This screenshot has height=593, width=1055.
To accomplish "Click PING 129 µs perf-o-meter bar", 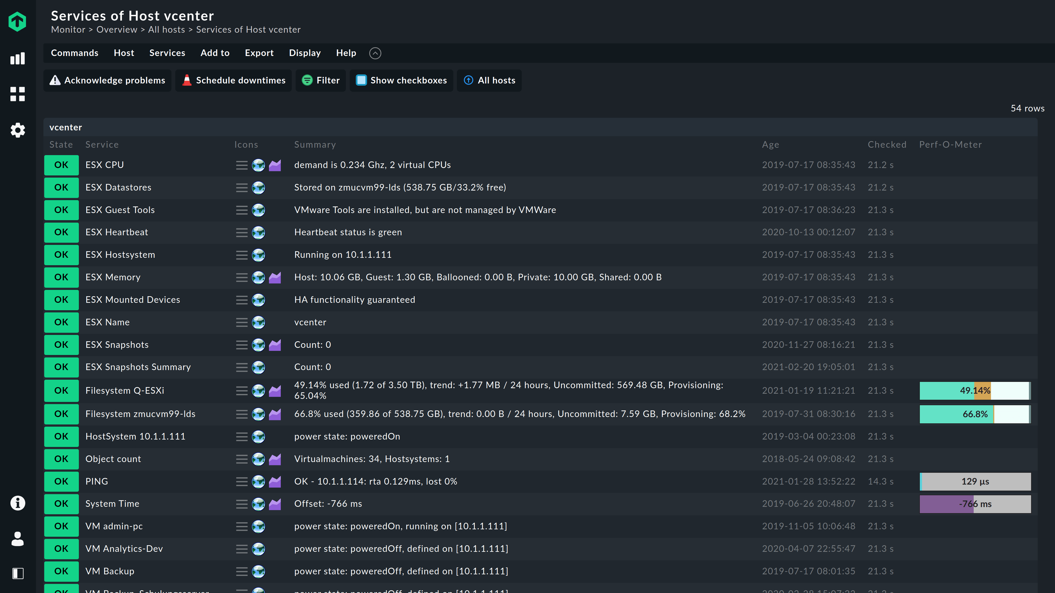I will point(975,481).
